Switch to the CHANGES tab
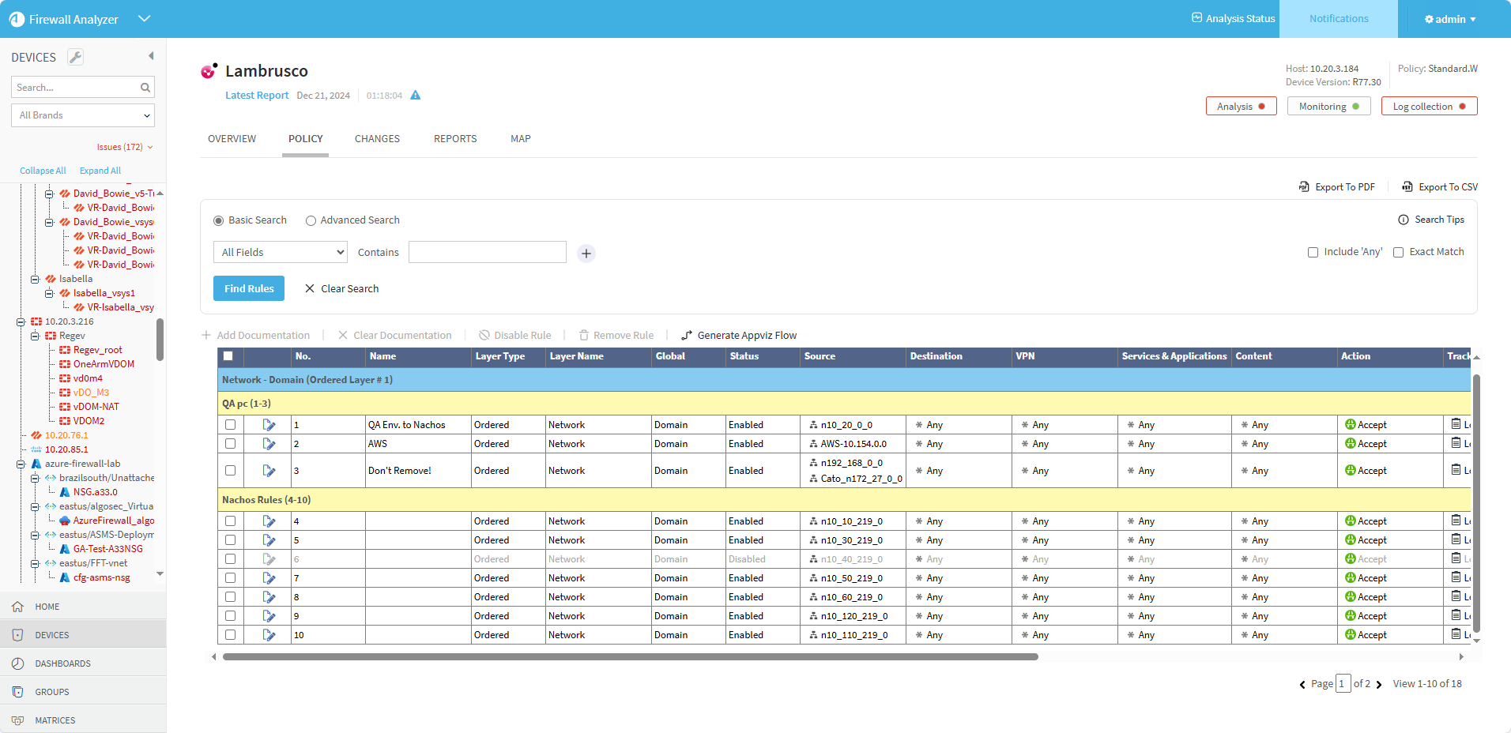Viewport: 1511px width, 733px height. point(377,139)
